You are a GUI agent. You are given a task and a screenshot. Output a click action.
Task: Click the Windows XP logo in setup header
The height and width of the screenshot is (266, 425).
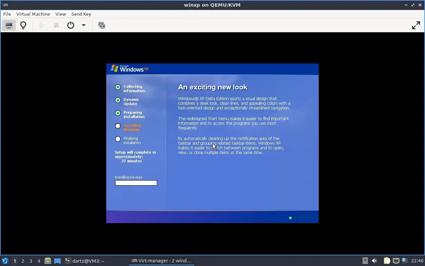pyautogui.click(x=129, y=68)
